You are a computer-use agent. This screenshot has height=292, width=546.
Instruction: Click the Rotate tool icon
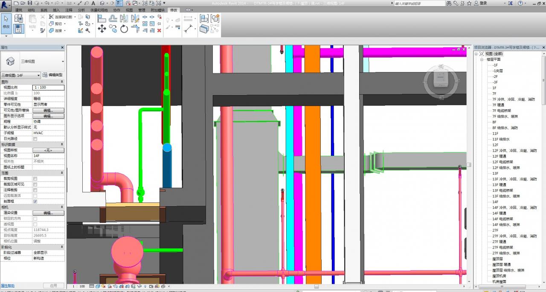(124, 29)
